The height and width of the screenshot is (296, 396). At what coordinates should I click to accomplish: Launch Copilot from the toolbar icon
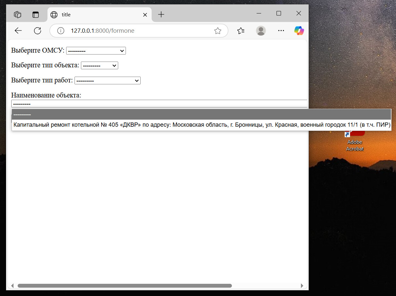point(299,31)
